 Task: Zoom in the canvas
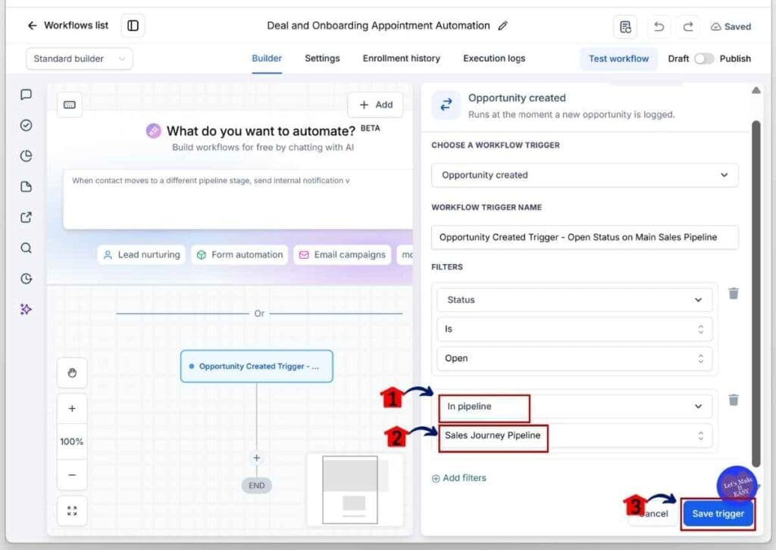click(x=72, y=409)
